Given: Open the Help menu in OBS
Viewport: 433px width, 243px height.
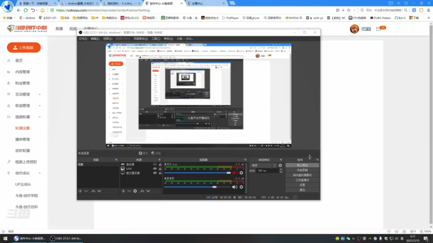Looking at the screenshot, I should 168,38.
